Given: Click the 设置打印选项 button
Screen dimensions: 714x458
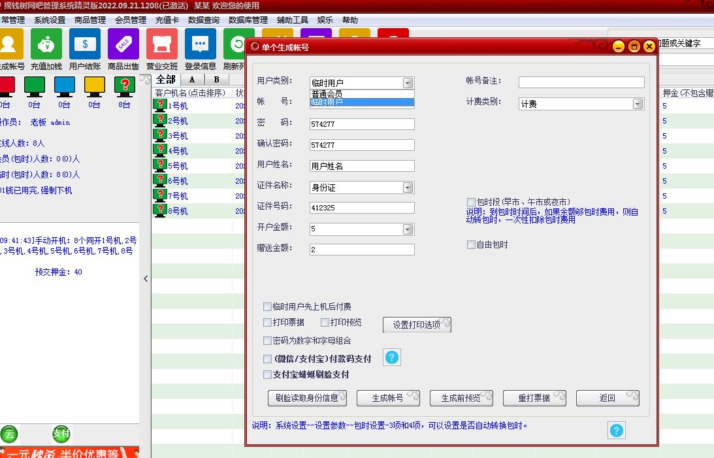Looking at the screenshot, I should click(417, 325).
